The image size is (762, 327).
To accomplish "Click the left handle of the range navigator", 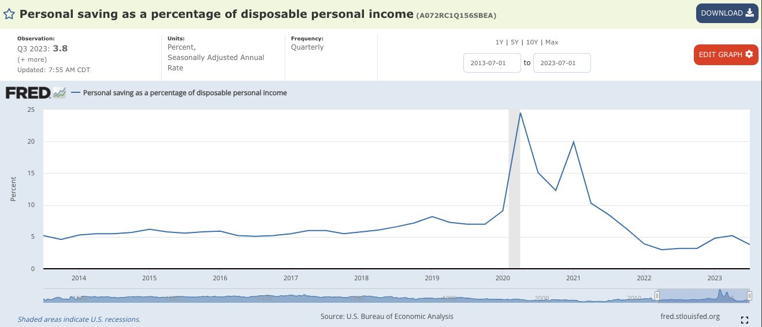I will 657,296.
